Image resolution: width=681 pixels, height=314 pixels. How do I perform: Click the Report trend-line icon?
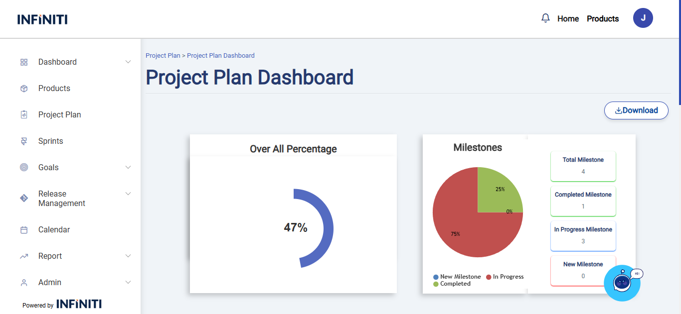coord(24,256)
